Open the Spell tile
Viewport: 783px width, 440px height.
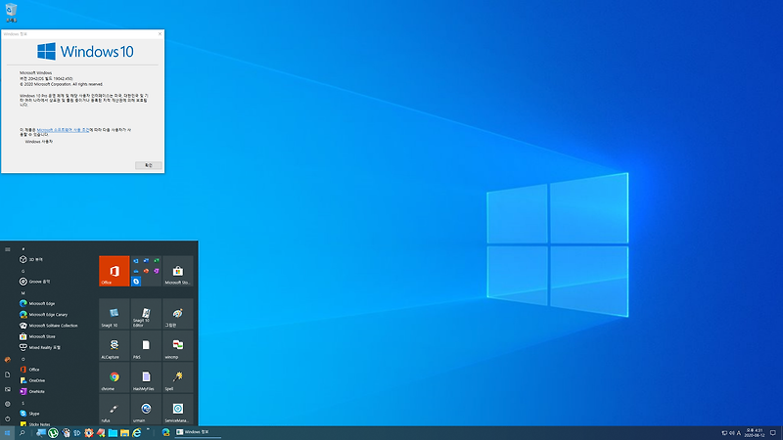pyautogui.click(x=178, y=377)
